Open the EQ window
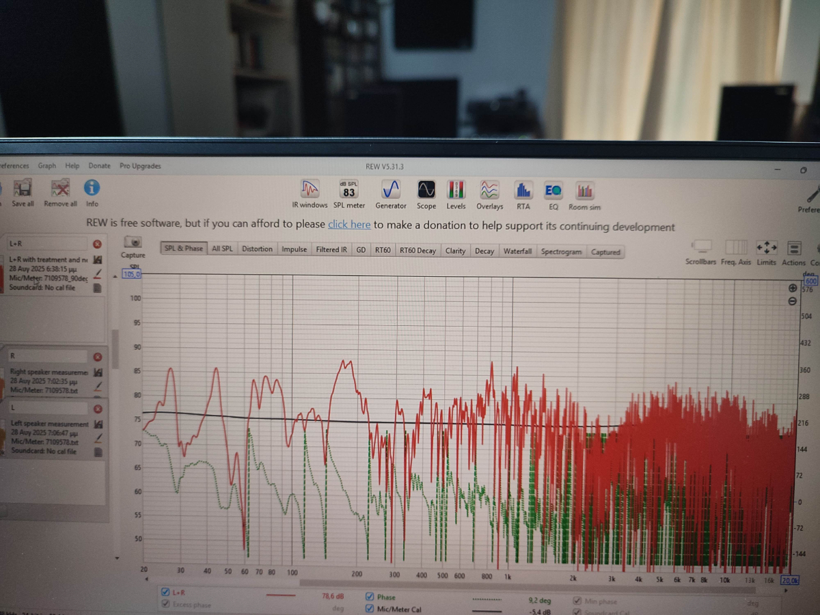This screenshot has width=820, height=615. [x=553, y=192]
